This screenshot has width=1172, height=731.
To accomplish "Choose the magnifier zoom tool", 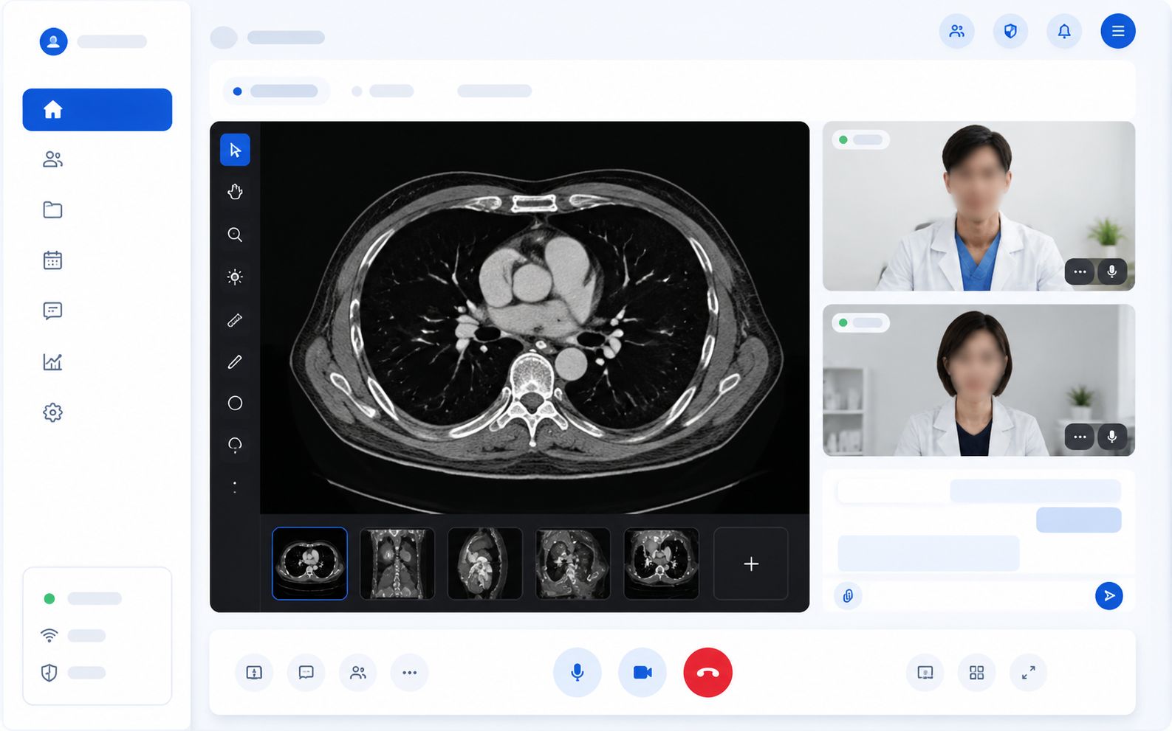I will [235, 235].
